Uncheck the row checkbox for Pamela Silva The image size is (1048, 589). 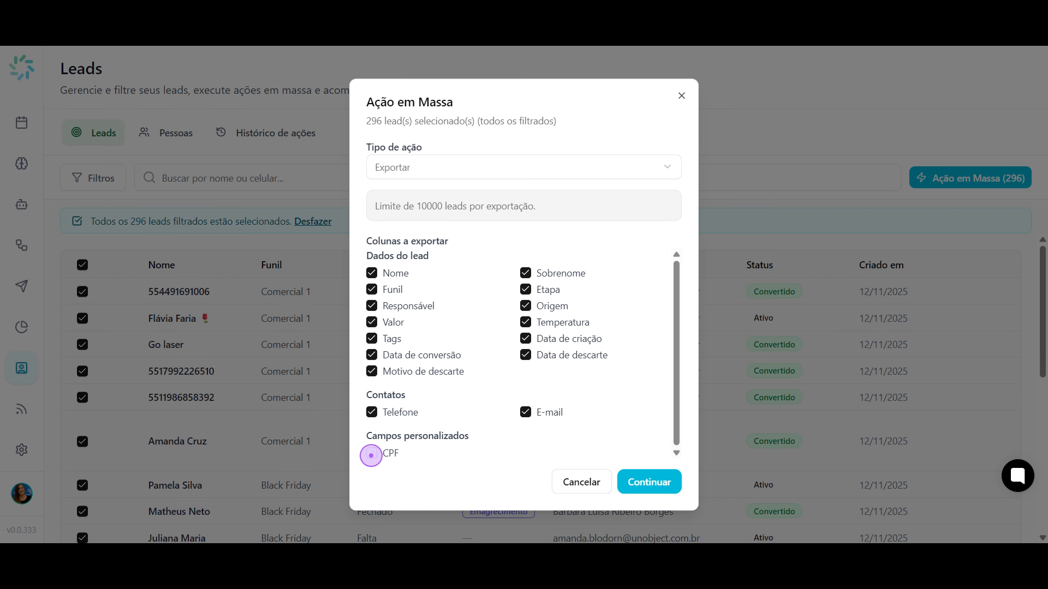[x=82, y=485]
